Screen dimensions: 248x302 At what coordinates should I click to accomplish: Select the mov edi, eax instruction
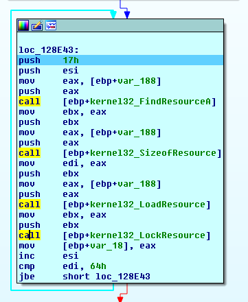[63, 163]
